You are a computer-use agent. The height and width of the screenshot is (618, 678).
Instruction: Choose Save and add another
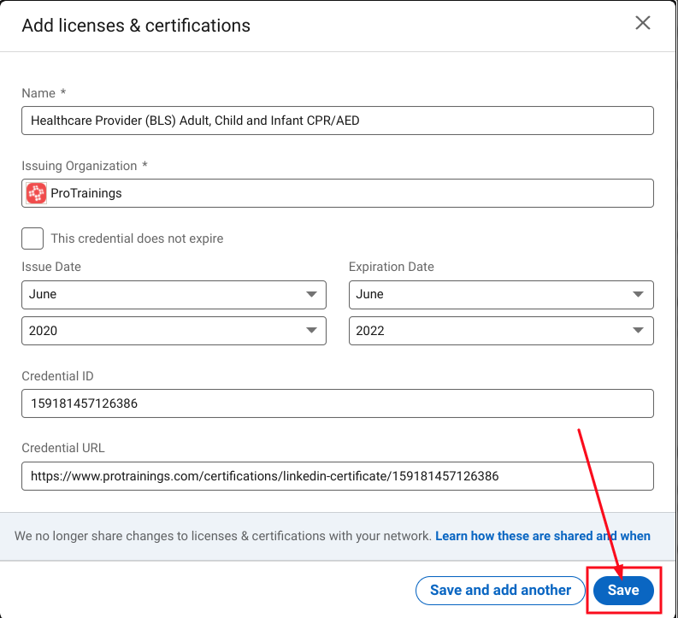pyautogui.click(x=500, y=591)
